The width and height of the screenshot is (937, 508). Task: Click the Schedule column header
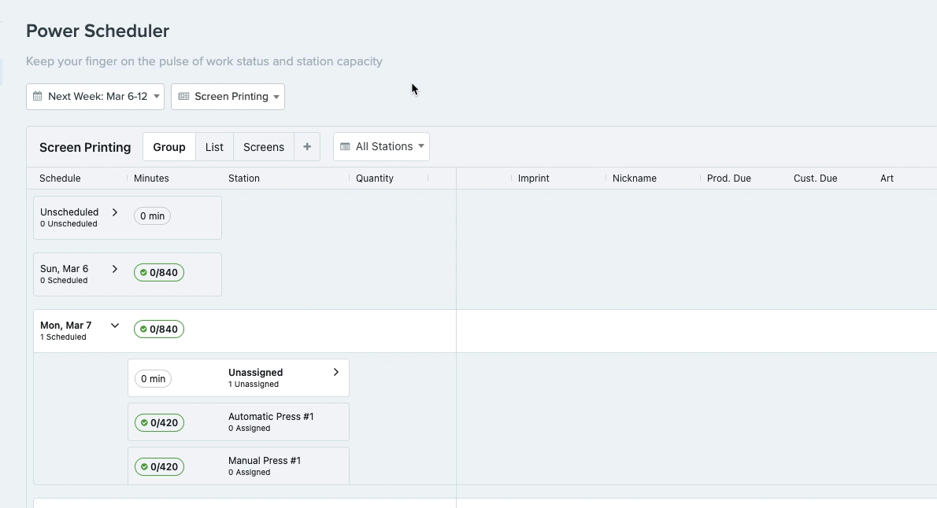click(60, 179)
